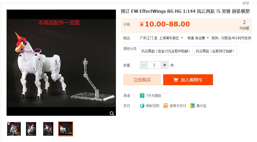Image resolution: width=257 pixels, height=142 pixels.
Task: Click the quantity input field showing 1
Action: [154, 65]
